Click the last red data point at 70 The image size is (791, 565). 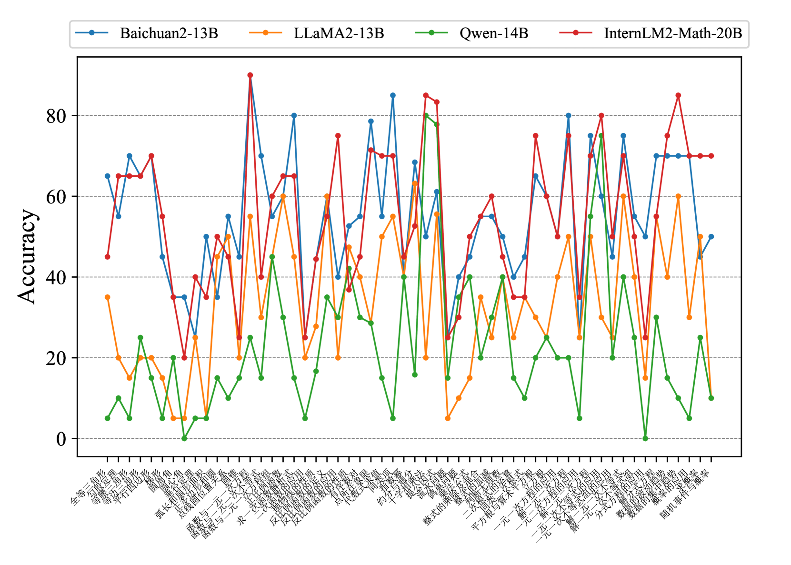tap(711, 156)
